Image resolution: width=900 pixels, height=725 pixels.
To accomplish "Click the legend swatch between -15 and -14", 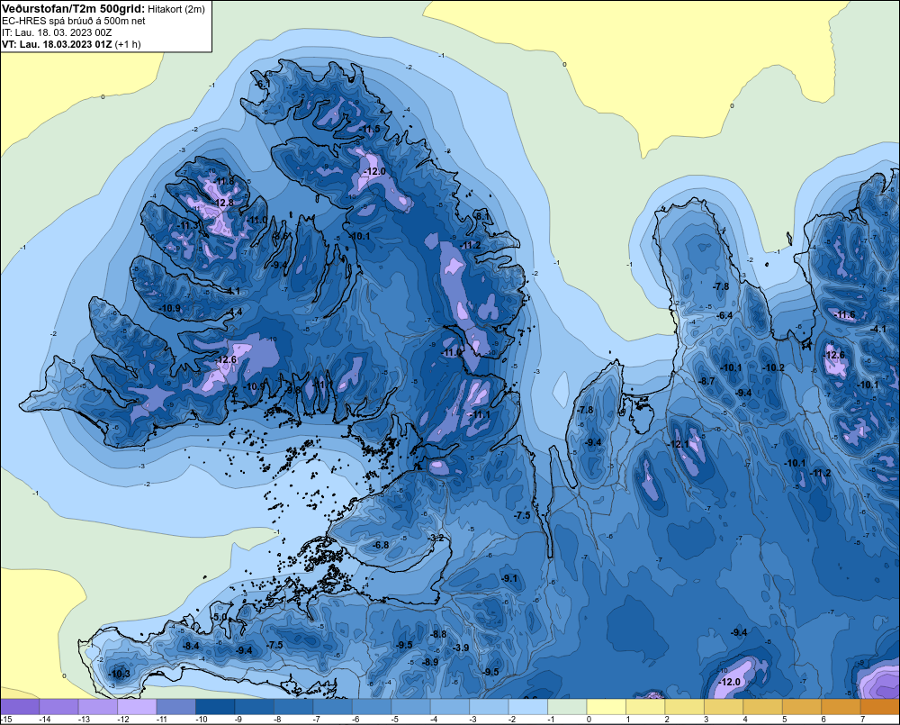I will tap(20, 707).
